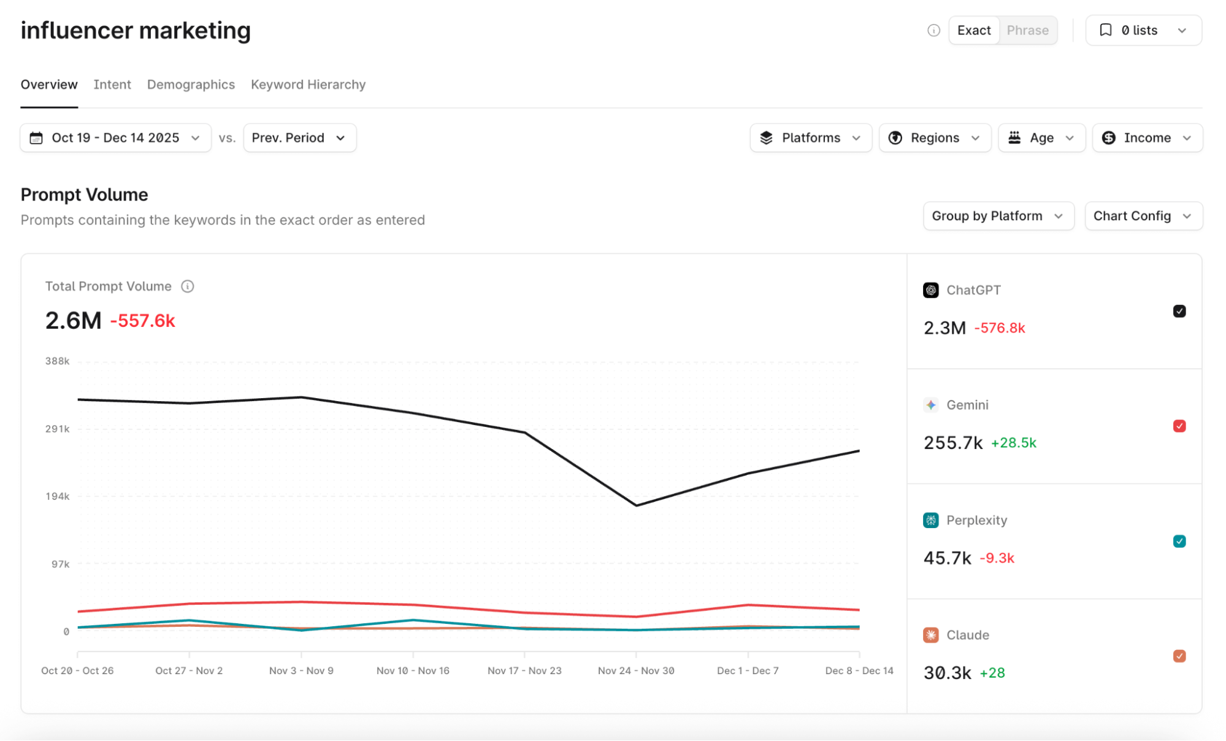Open the Keyword Hierarchy tab
Viewport: 1226px width, 741px height.
click(x=308, y=85)
